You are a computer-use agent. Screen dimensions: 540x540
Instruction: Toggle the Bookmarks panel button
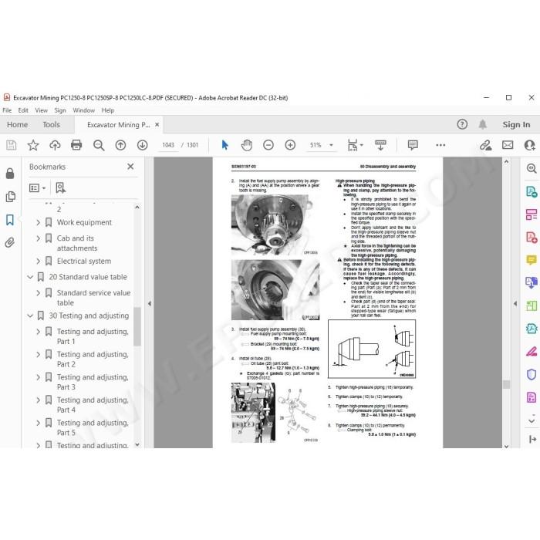coord(10,220)
